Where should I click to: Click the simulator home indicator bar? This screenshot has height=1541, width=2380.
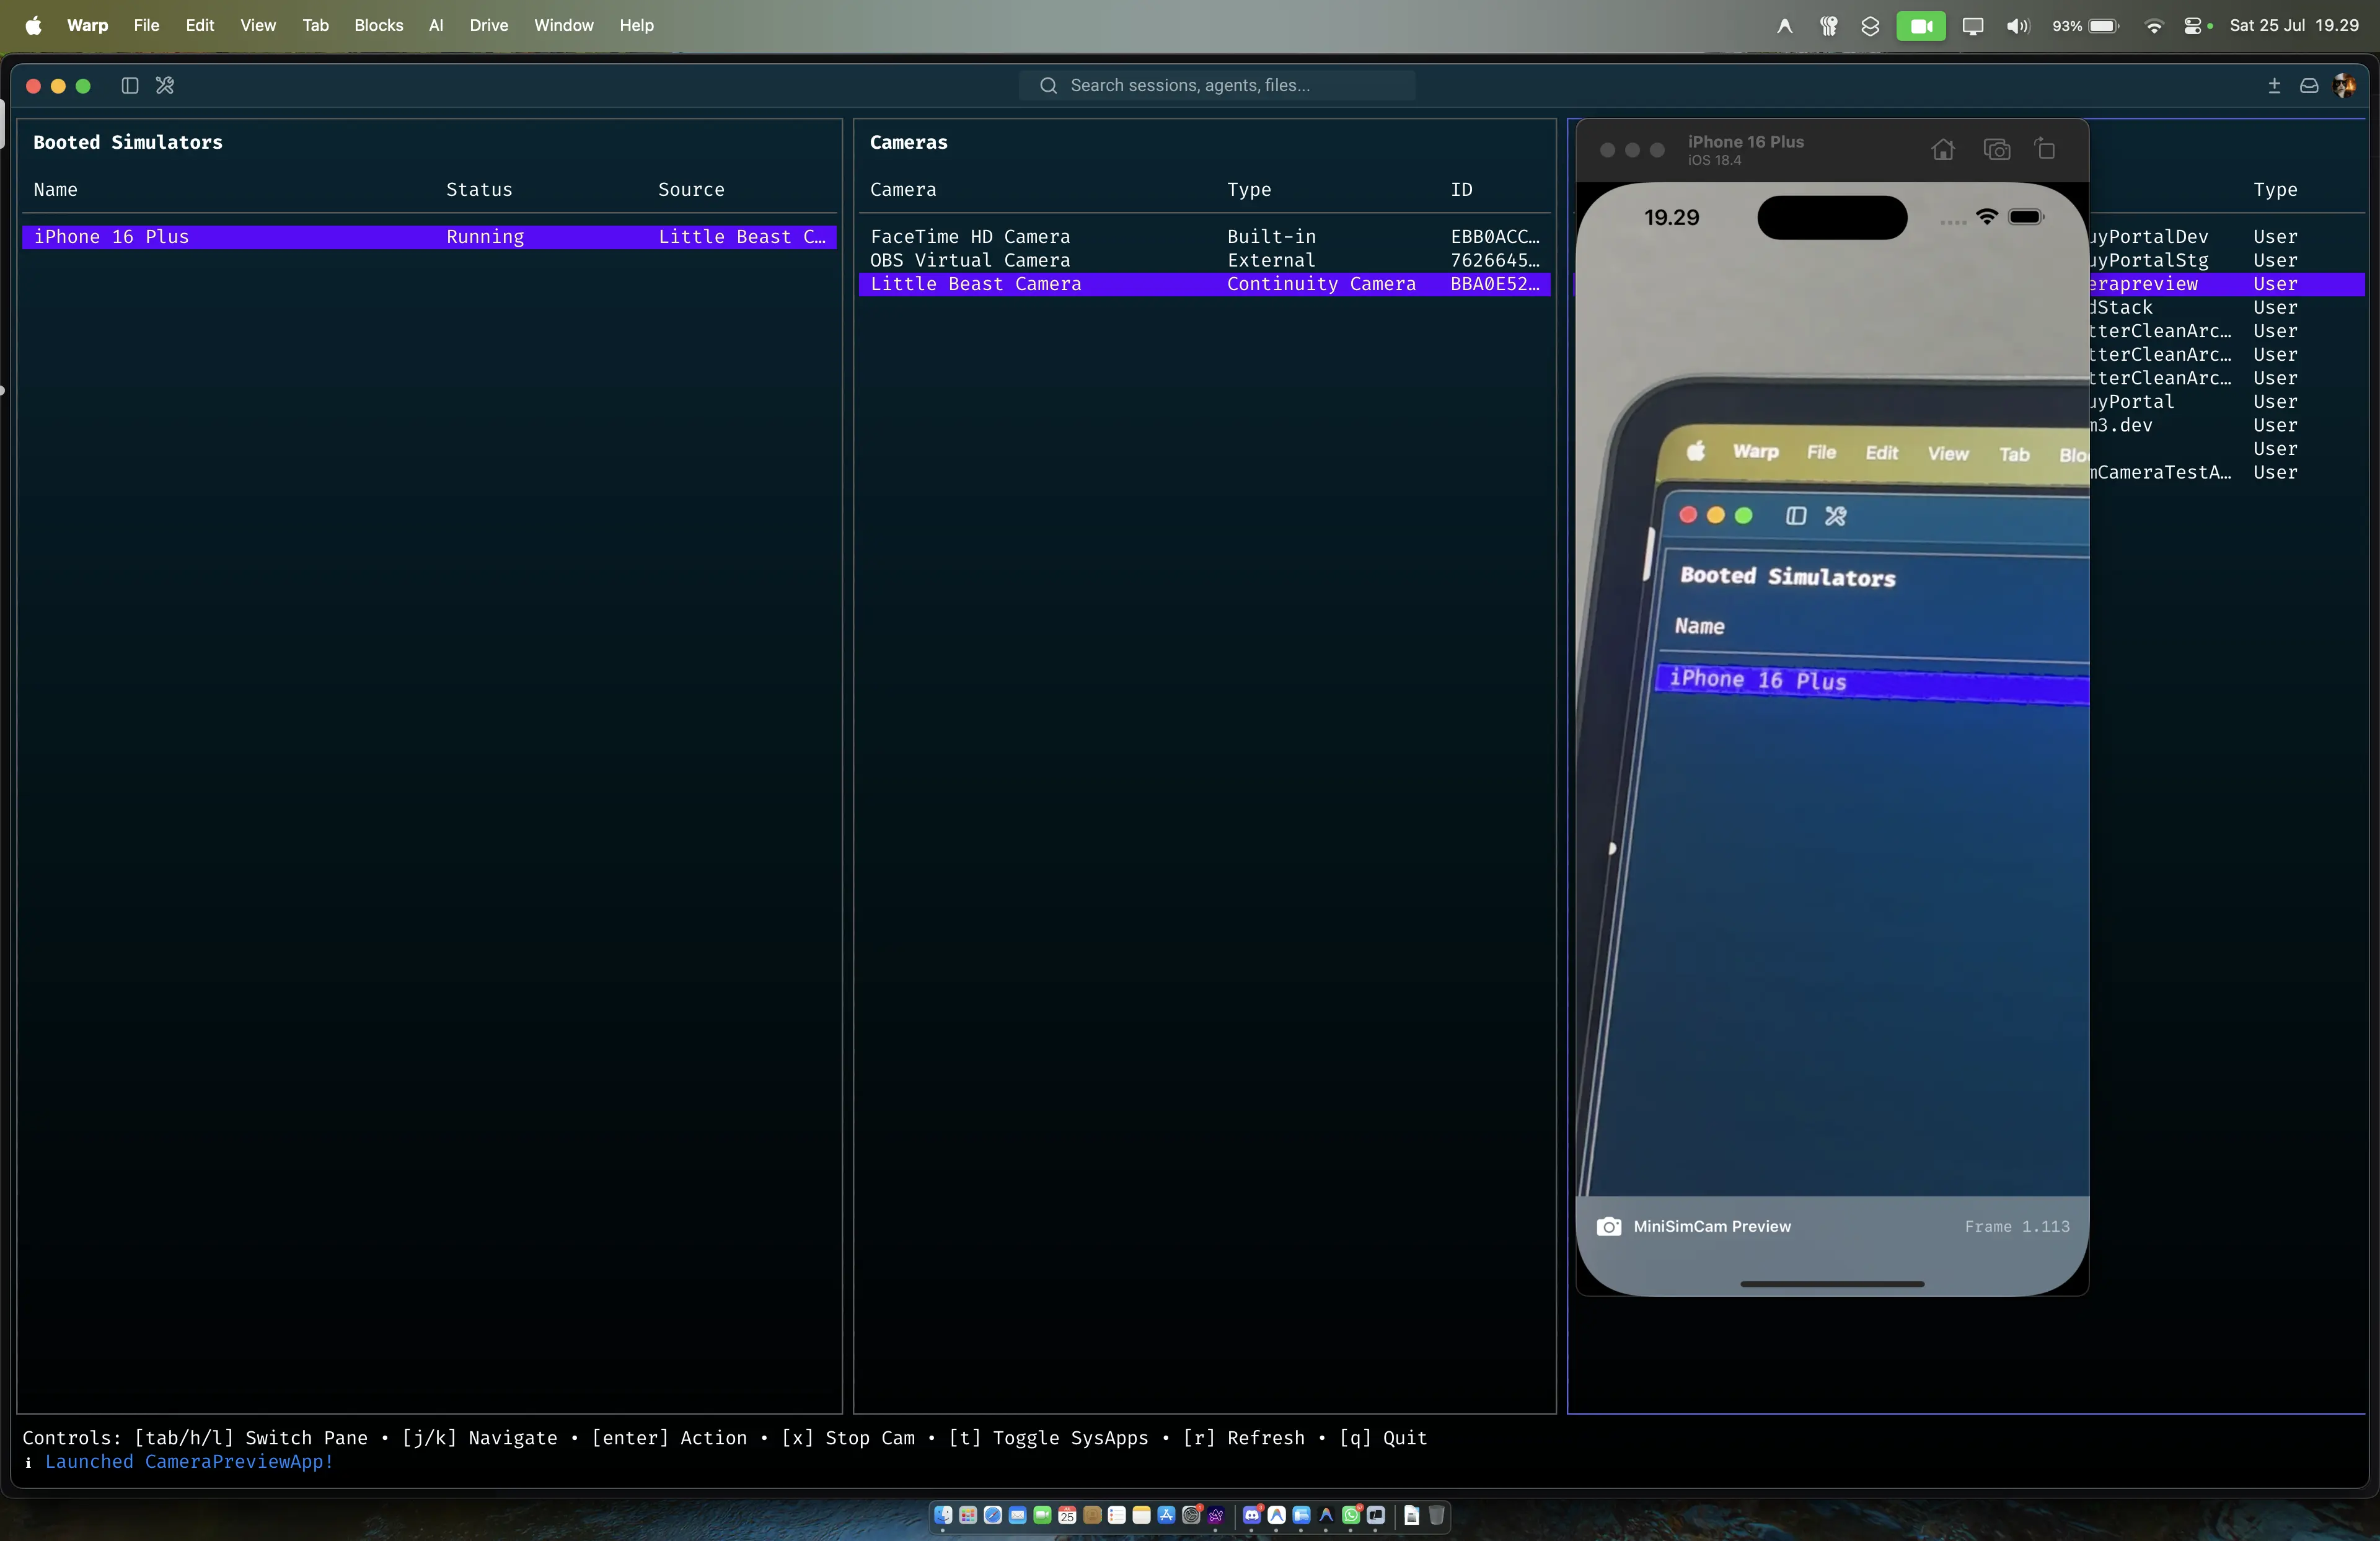(x=1832, y=1283)
